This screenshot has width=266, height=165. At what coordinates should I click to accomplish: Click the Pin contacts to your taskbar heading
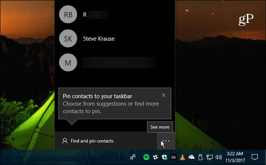pyautogui.click(x=97, y=96)
